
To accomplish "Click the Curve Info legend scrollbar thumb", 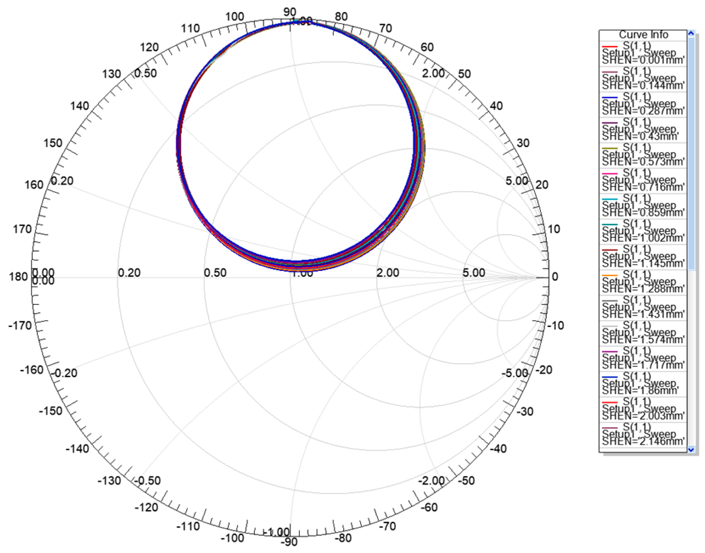I will (x=691, y=153).
